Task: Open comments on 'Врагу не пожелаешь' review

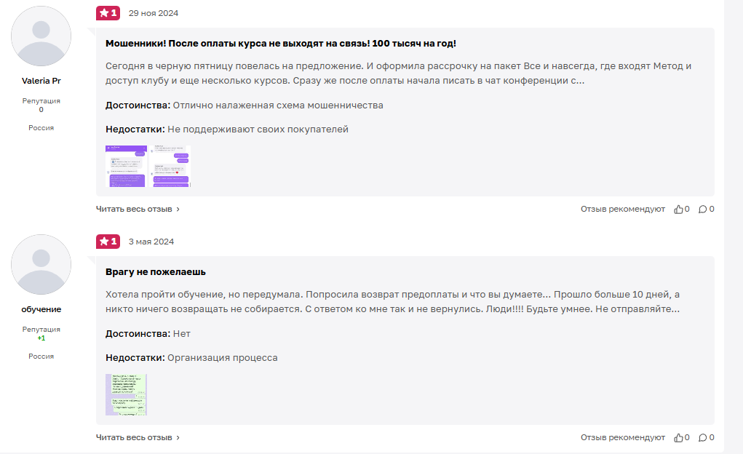Action: coord(702,438)
